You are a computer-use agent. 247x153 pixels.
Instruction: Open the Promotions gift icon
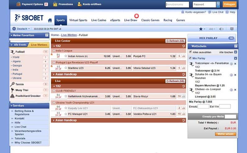point(55,4)
